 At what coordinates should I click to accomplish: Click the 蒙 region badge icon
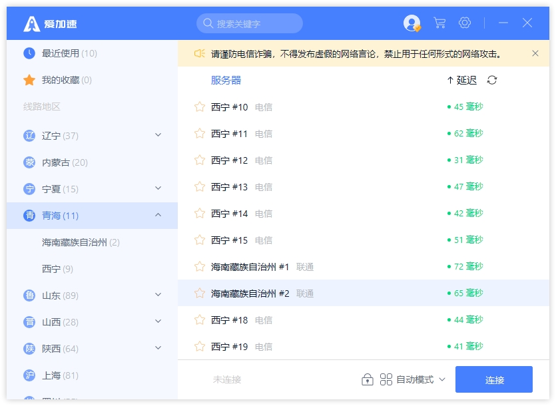coord(29,162)
